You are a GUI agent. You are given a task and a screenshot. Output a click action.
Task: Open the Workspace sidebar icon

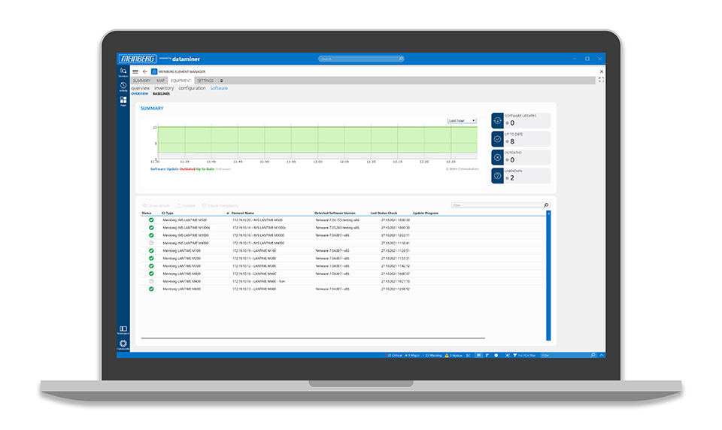[123, 329]
